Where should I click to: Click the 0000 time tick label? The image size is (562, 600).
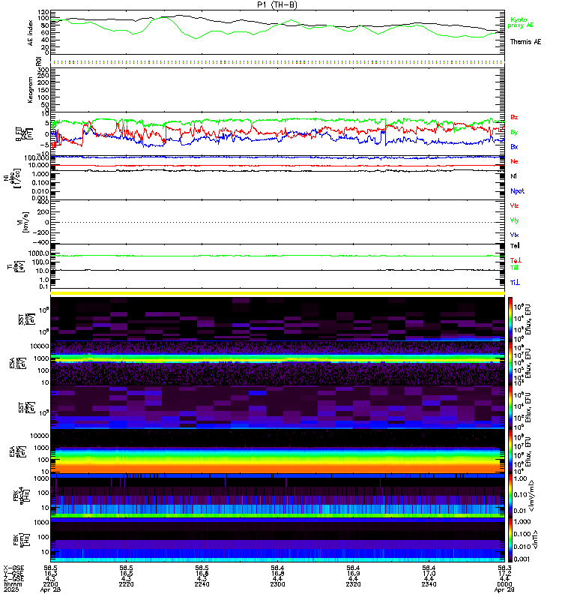tap(504, 584)
